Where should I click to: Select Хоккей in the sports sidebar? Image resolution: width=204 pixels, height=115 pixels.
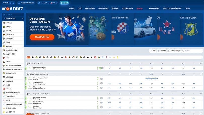pyautogui.click(x=9, y=31)
